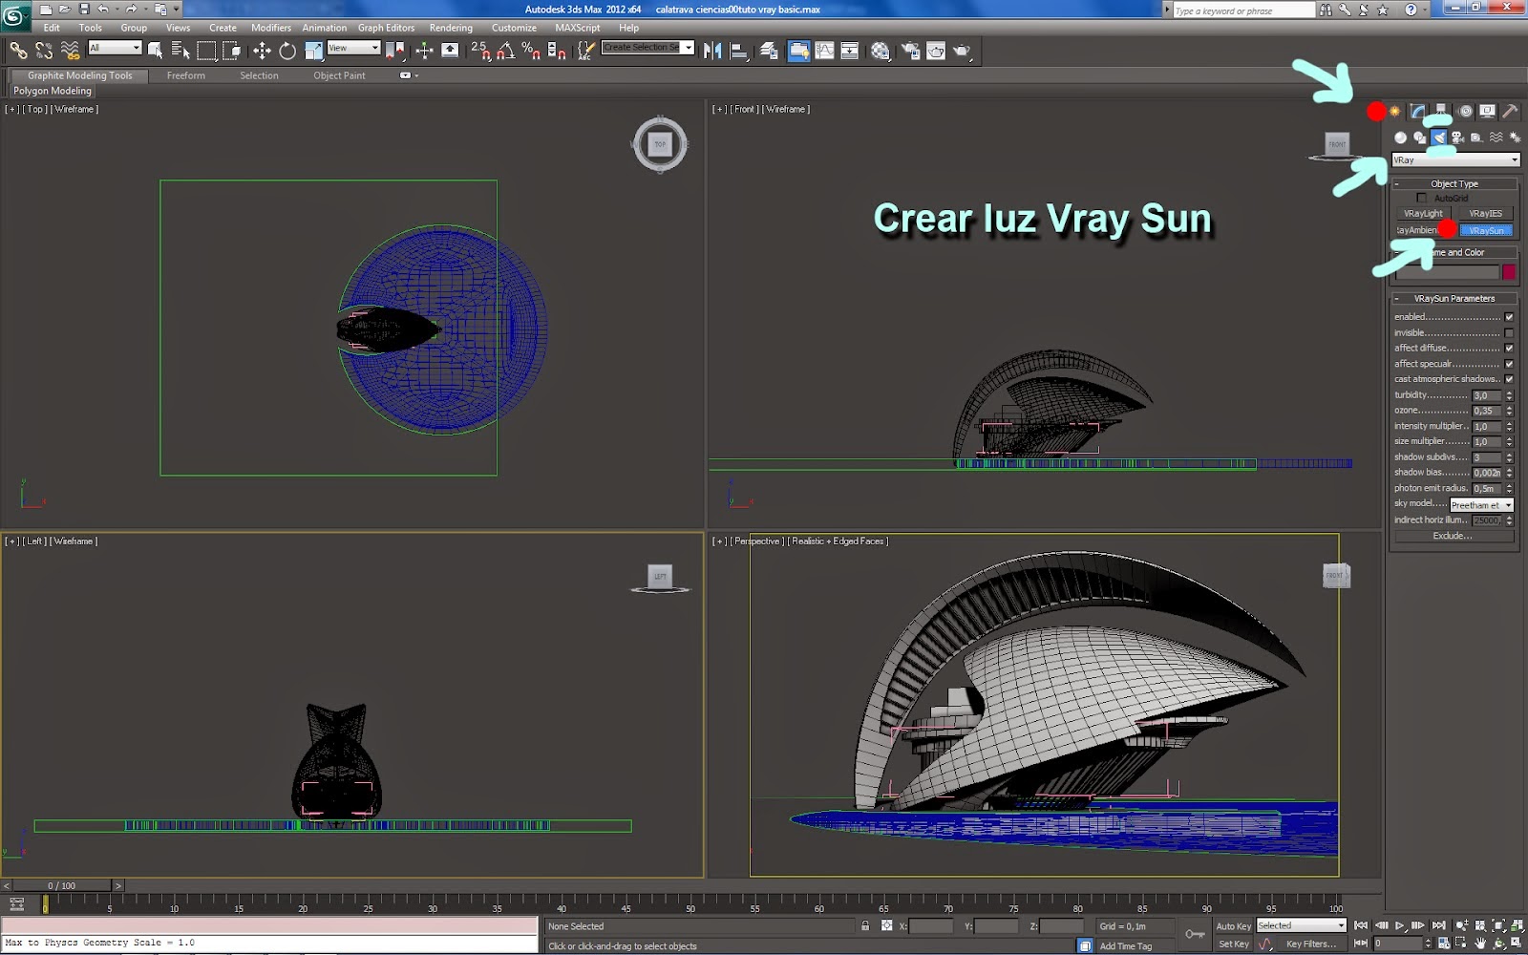The height and width of the screenshot is (955, 1528).
Task: Open the Modify panel wrench icon
Action: click(1417, 111)
